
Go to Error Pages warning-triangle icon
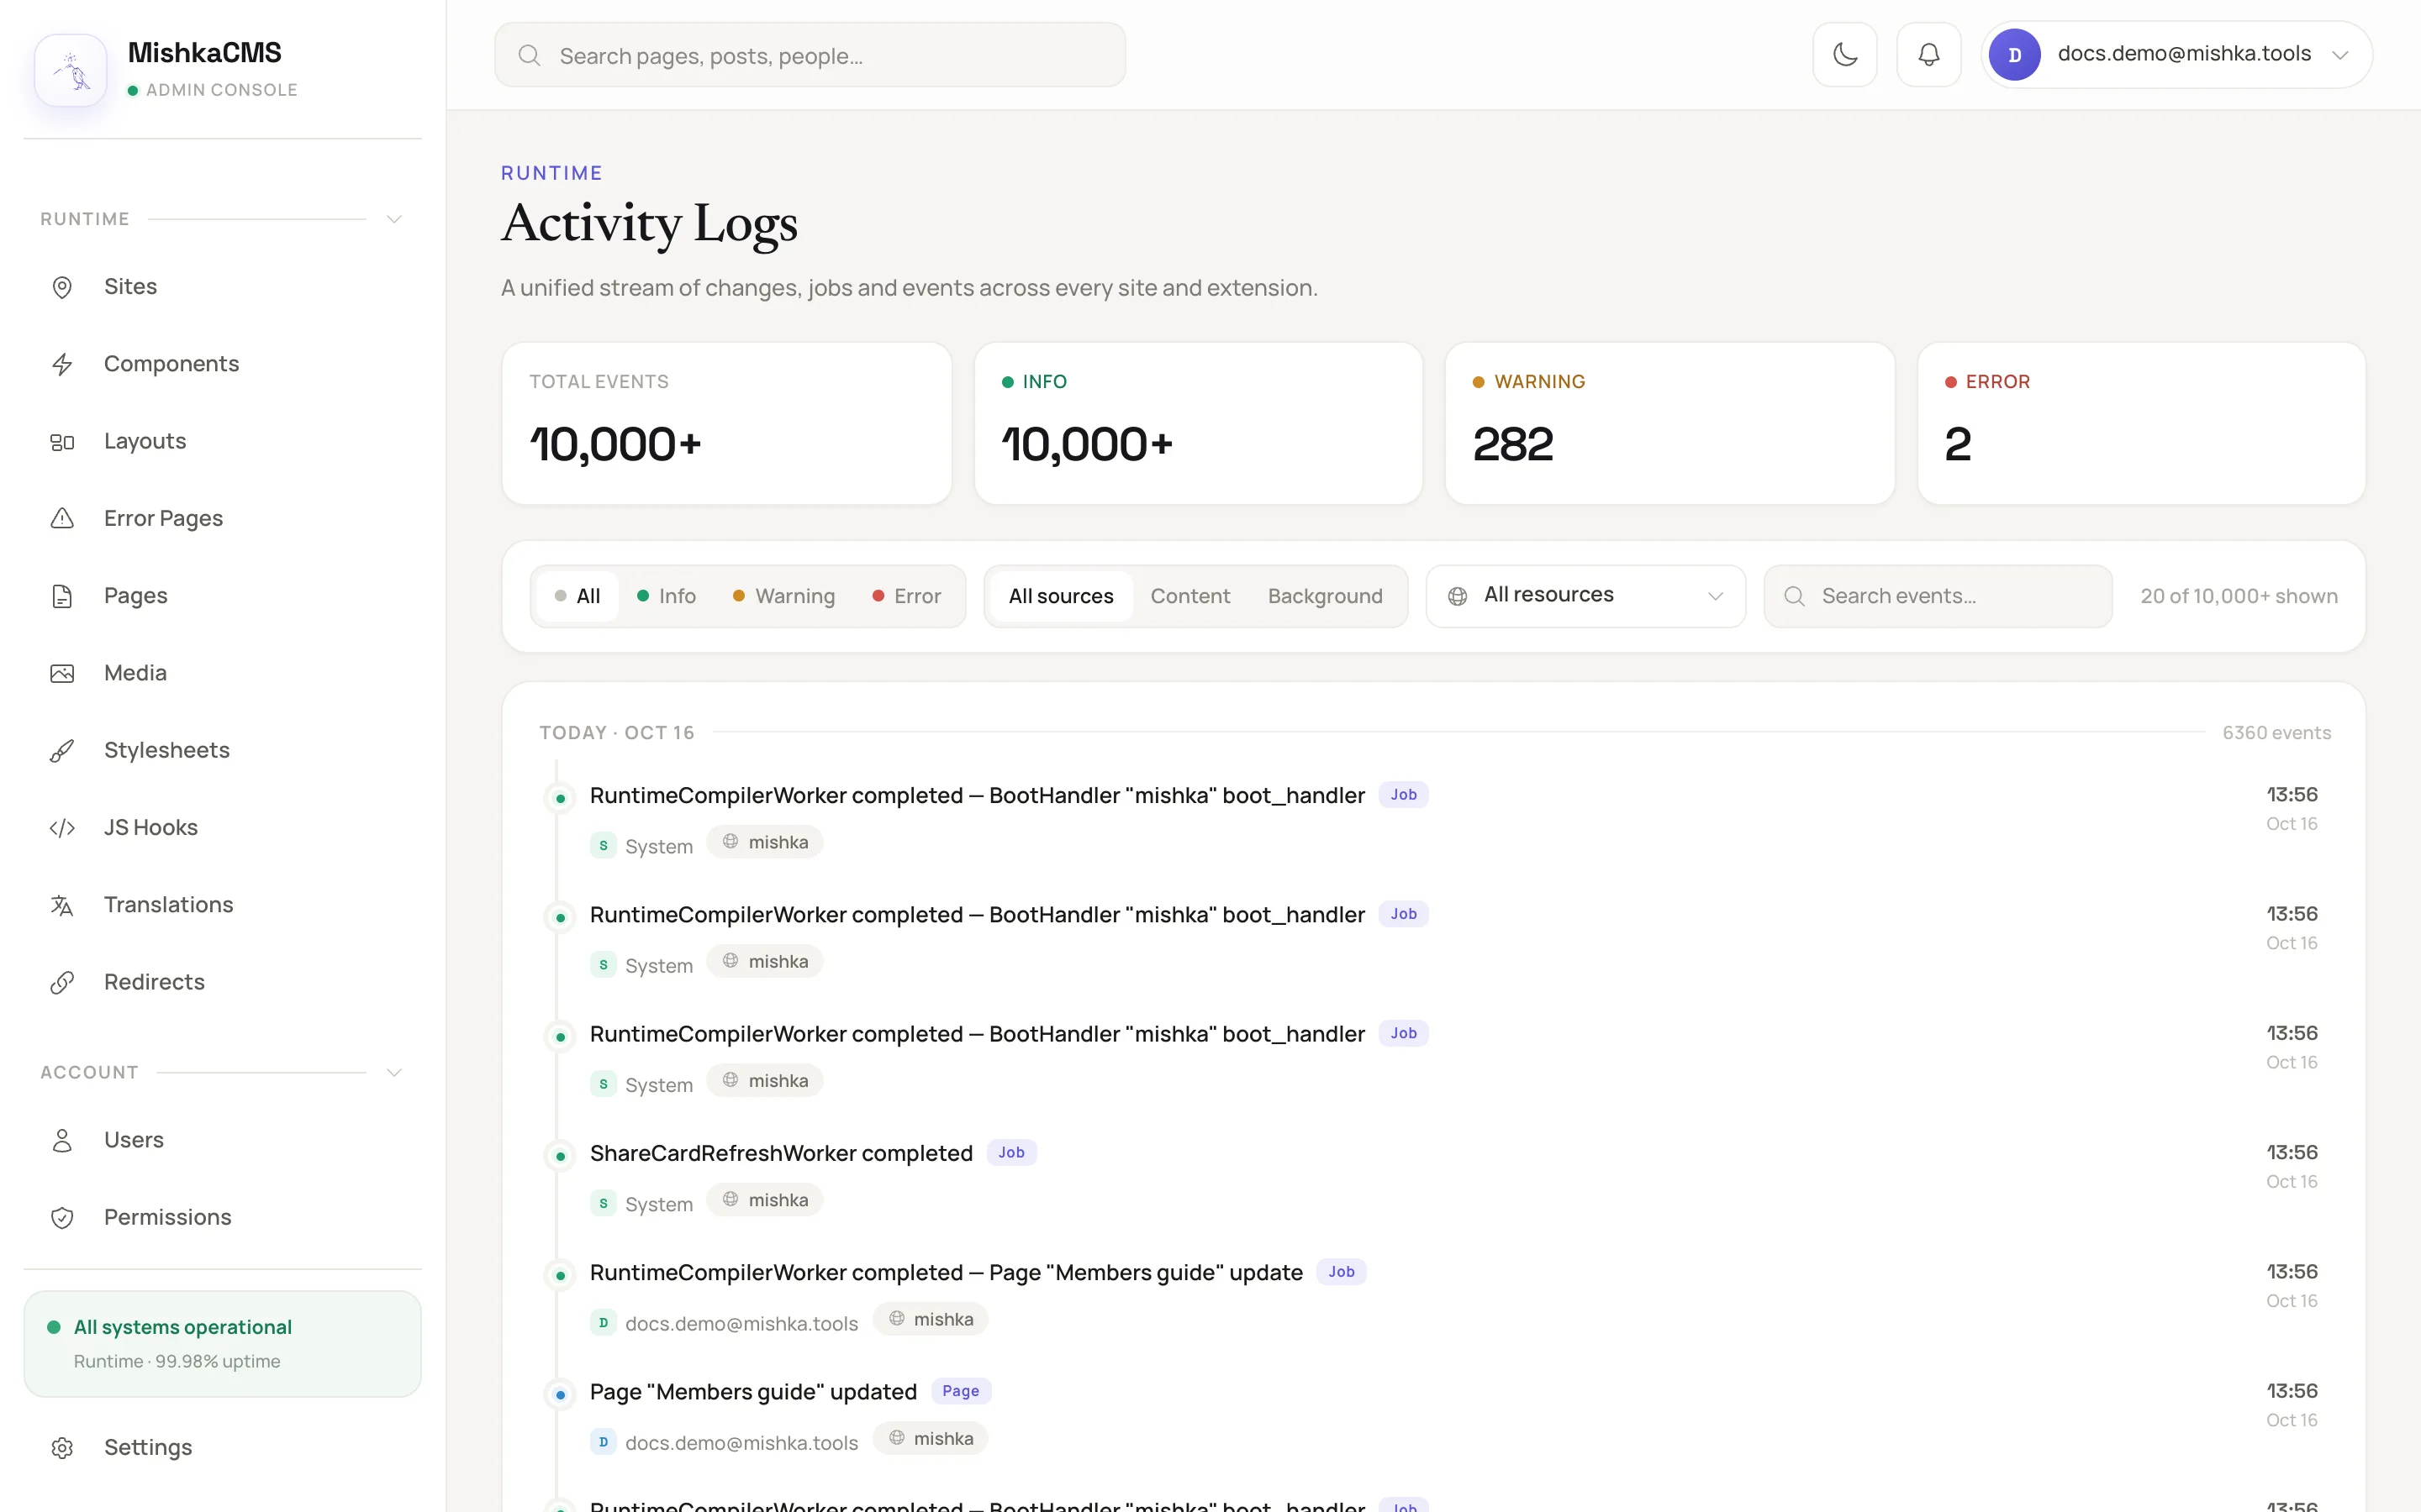pyautogui.click(x=62, y=518)
